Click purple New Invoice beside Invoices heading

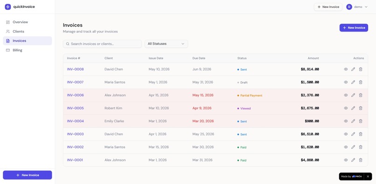(354, 28)
